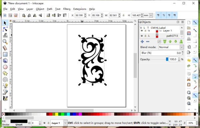
Task: Close the Objects panel
Action: coord(183,22)
